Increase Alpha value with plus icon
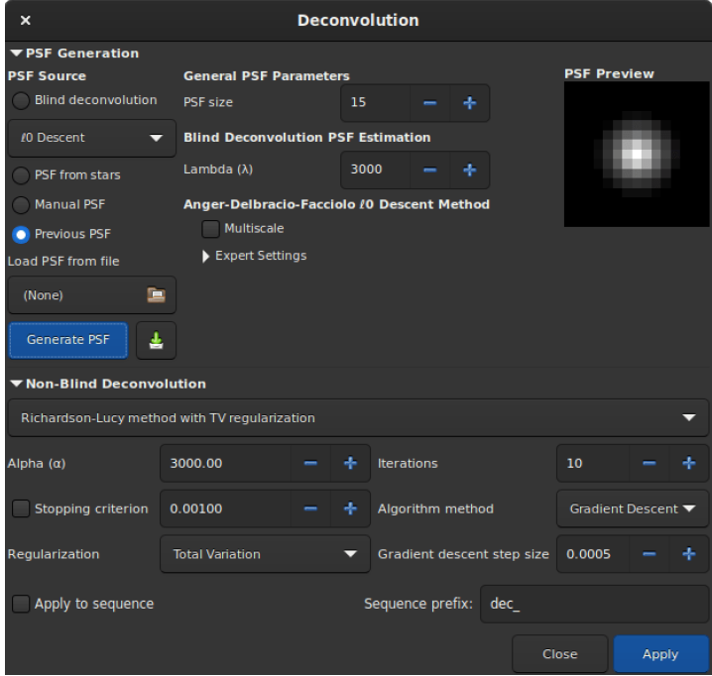The width and height of the screenshot is (712, 676). 349,463
